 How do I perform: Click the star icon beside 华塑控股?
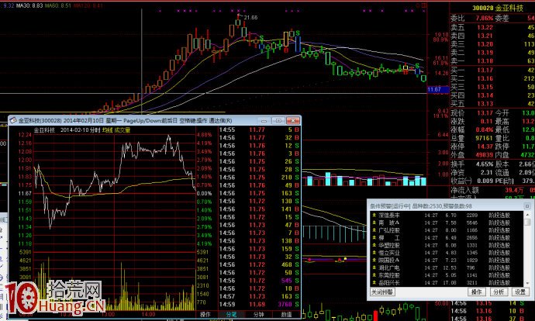coord(374,245)
